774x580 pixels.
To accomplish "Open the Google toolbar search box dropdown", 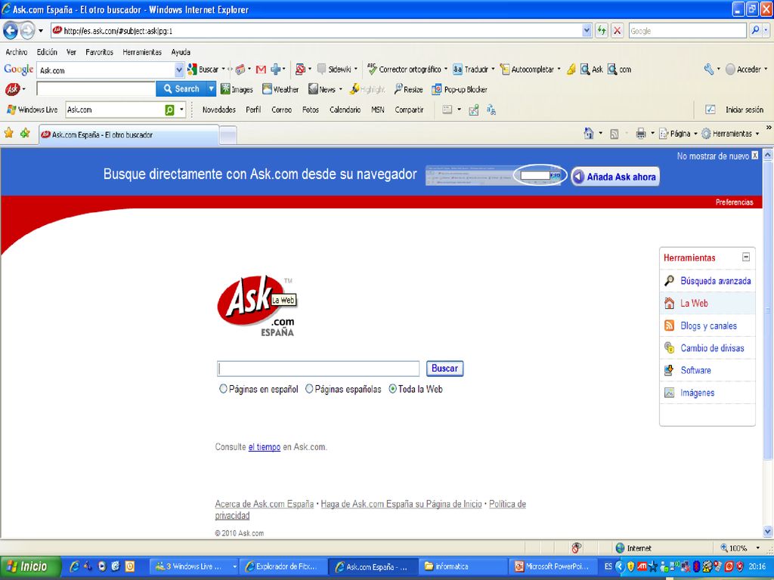I will pos(178,70).
